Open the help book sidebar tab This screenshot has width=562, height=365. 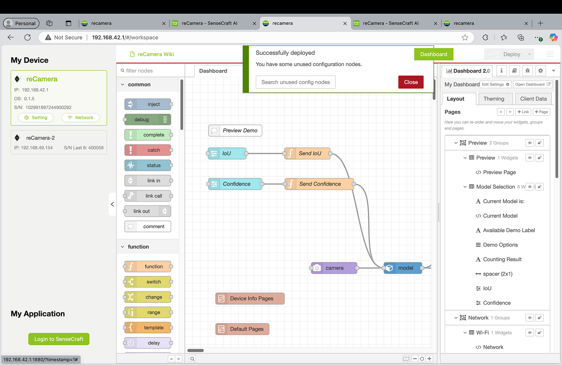tap(514, 71)
